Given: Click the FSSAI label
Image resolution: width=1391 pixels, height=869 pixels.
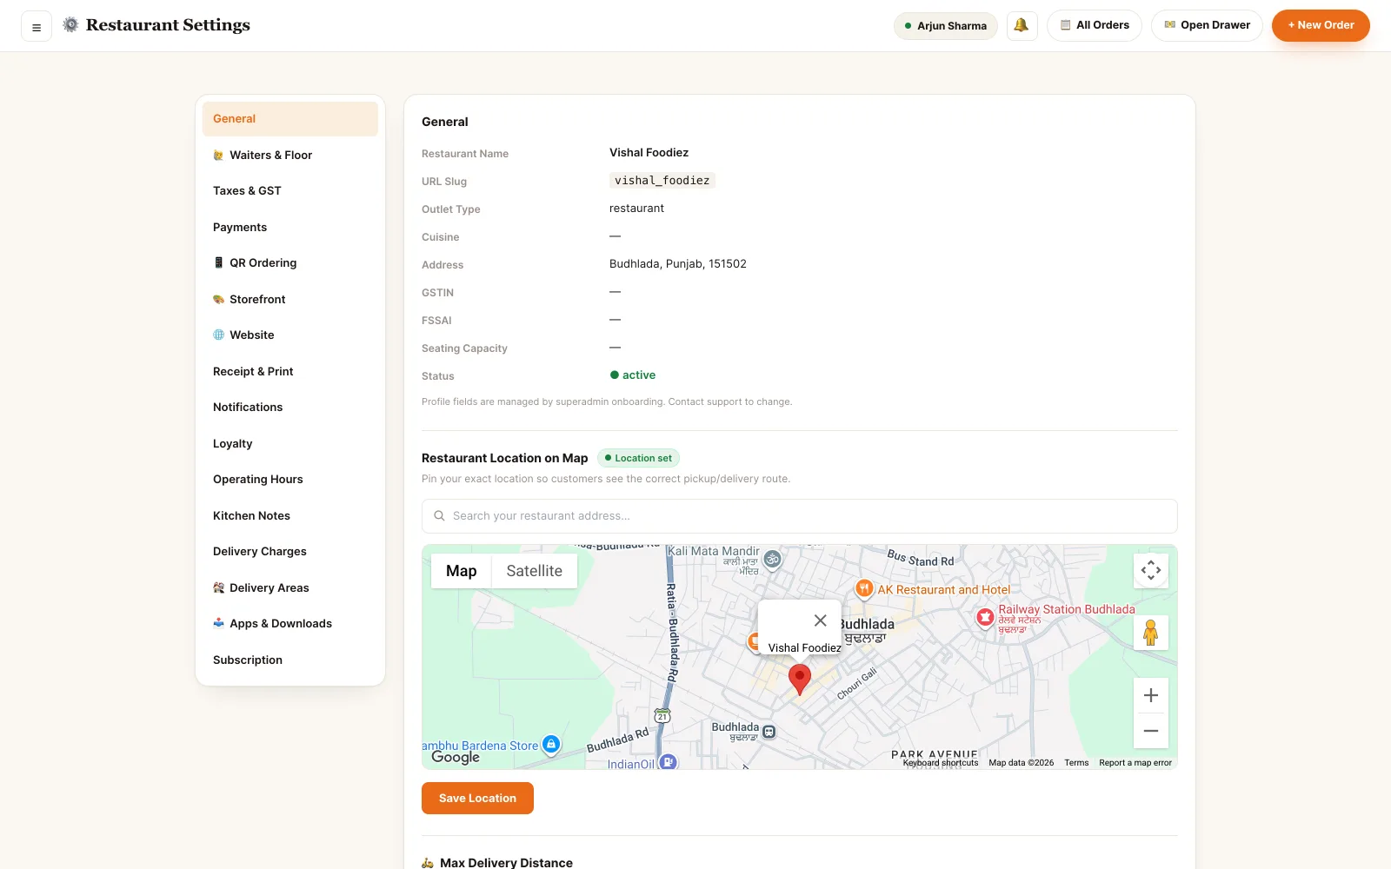Looking at the screenshot, I should [x=436, y=321].
